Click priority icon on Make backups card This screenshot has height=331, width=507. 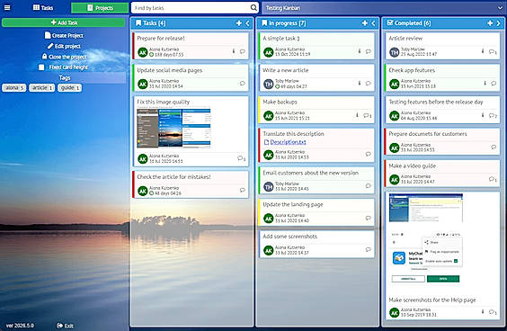point(357,115)
